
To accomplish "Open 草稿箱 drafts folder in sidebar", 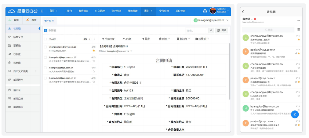I will [x=23, y=46].
